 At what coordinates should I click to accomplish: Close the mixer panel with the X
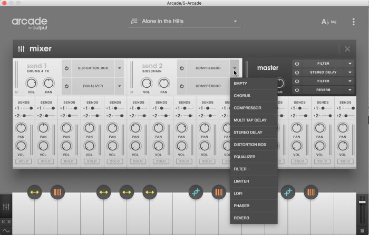coord(347,49)
